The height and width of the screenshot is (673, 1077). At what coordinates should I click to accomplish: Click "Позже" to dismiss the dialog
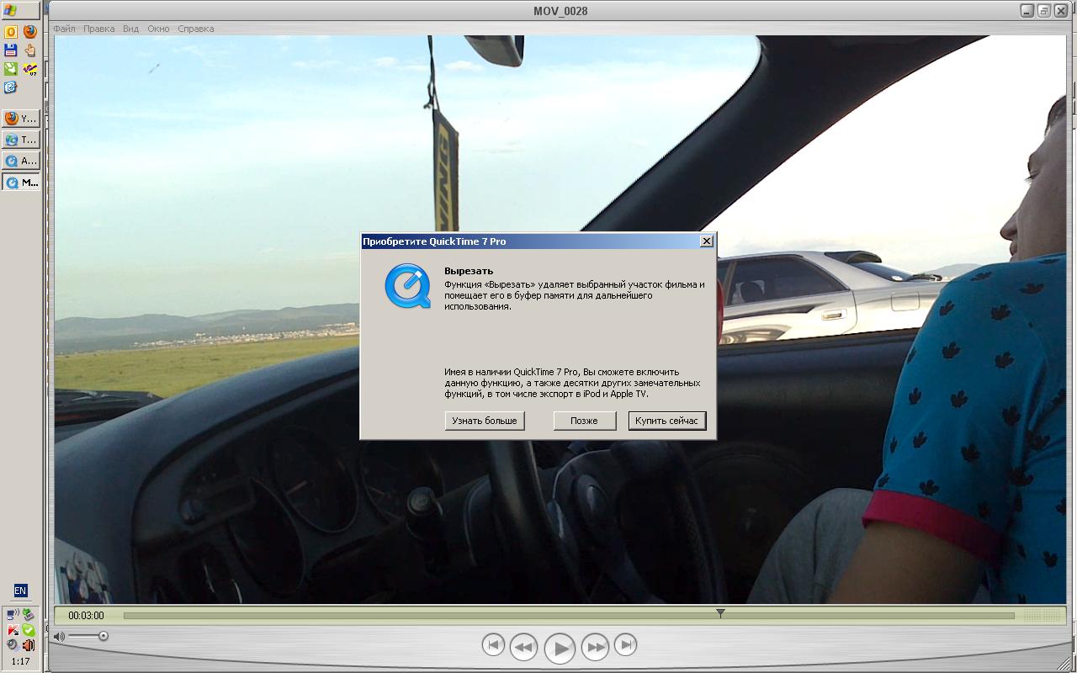coord(584,421)
